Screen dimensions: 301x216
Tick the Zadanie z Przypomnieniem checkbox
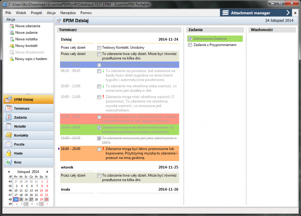coord(190,45)
